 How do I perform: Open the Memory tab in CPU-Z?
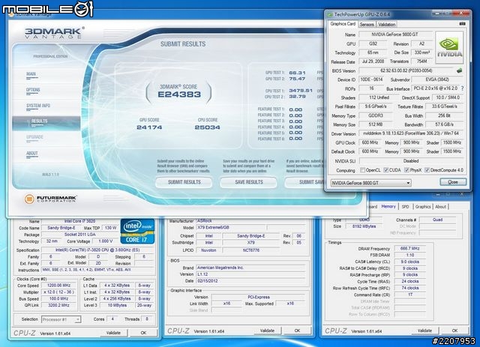[388, 207]
